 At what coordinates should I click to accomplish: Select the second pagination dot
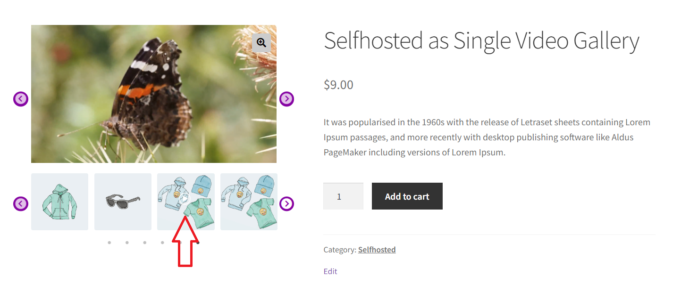point(127,242)
